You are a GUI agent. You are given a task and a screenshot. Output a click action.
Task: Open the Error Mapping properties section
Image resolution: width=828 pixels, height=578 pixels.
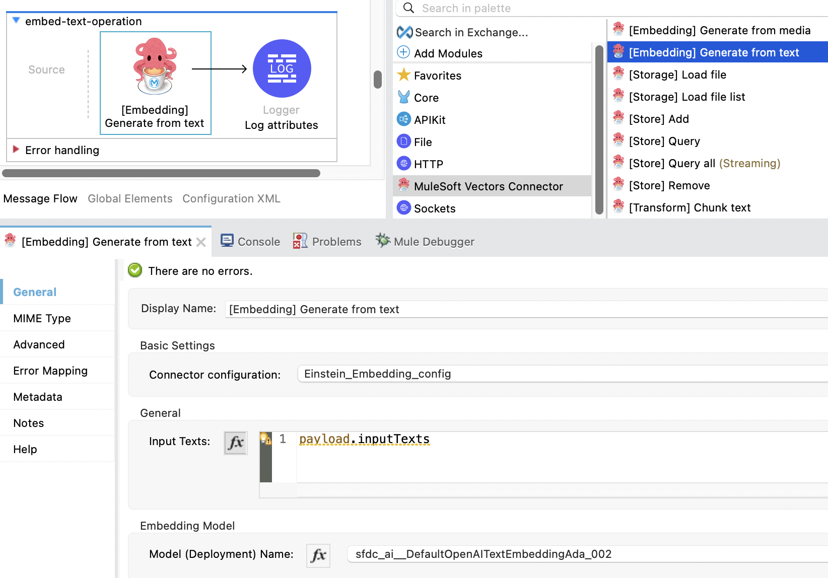click(58, 371)
